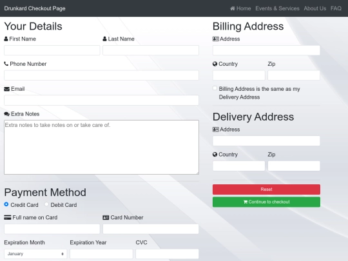The height and width of the screenshot is (261, 348).
Task: Focus the Billing Zip input field
Action: (x=294, y=75)
